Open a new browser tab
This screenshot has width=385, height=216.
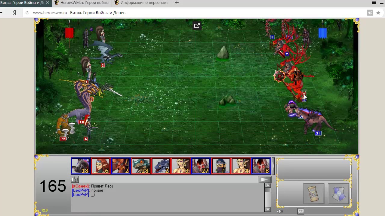tap(177, 3)
